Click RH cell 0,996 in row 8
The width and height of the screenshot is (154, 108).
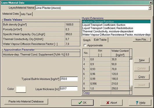click(100, 84)
